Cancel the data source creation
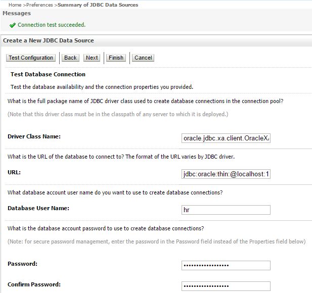The image size is (312, 293). pyautogui.click(x=143, y=58)
